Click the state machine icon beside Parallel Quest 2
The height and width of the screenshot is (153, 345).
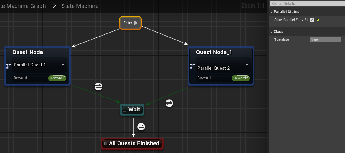tap(192, 66)
